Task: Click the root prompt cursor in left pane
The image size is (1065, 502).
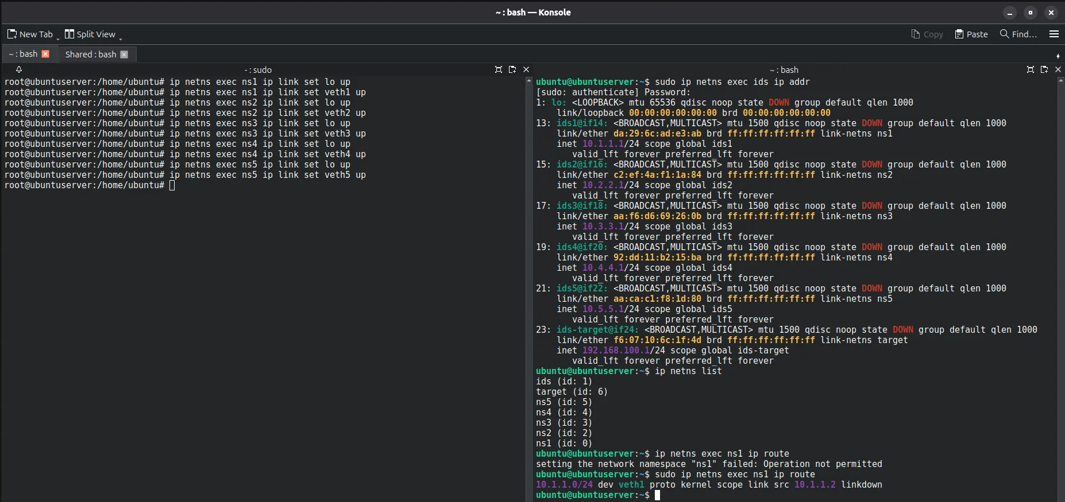Action: point(172,185)
